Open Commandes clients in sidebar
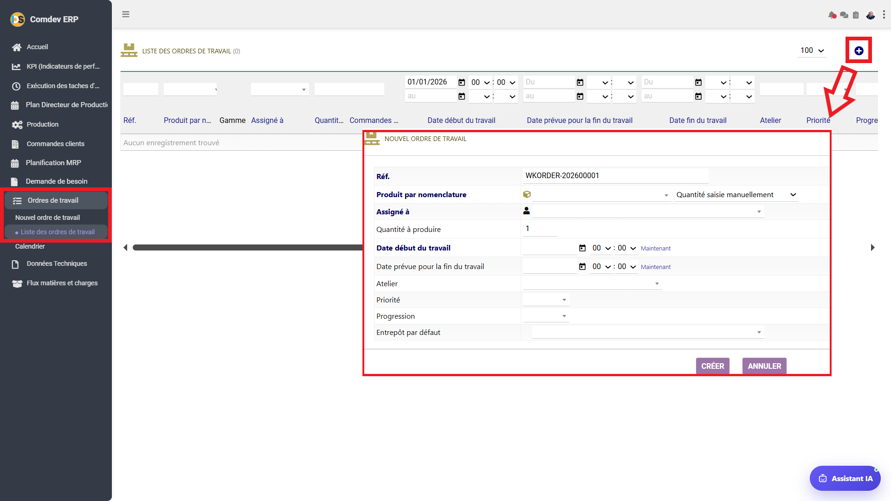Viewport: 891px width, 501px height. [x=56, y=144]
